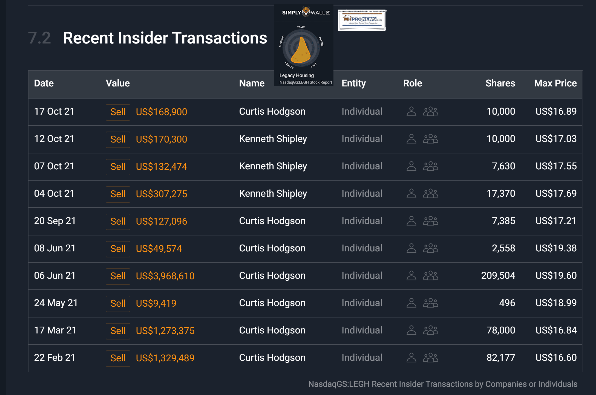Click the value US$127,096
Image resolution: width=596 pixels, height=395 pixels.
tap(162, 221)
